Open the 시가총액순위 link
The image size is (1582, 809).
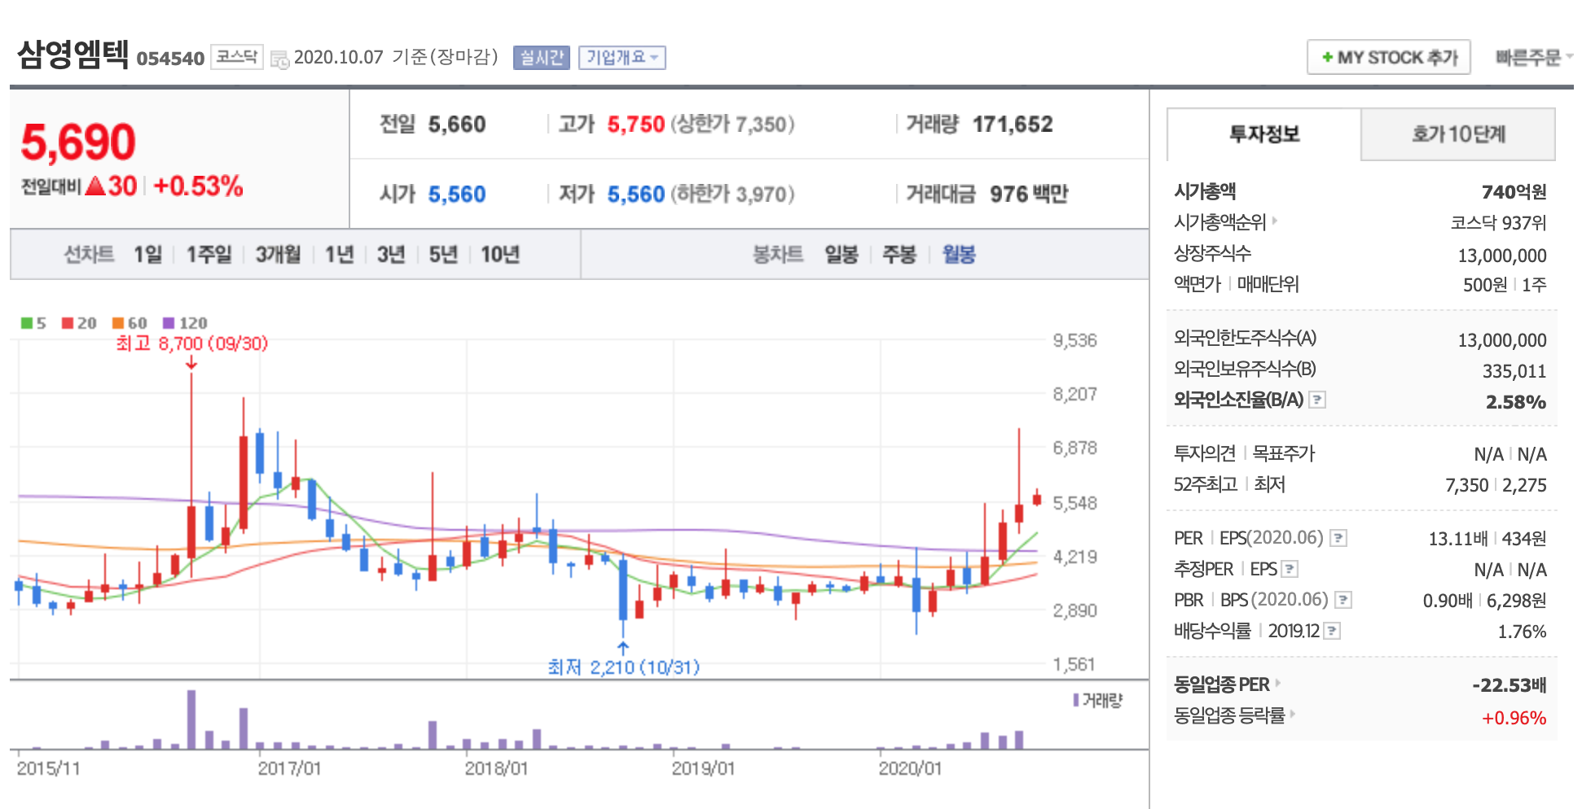[1225, 222]
